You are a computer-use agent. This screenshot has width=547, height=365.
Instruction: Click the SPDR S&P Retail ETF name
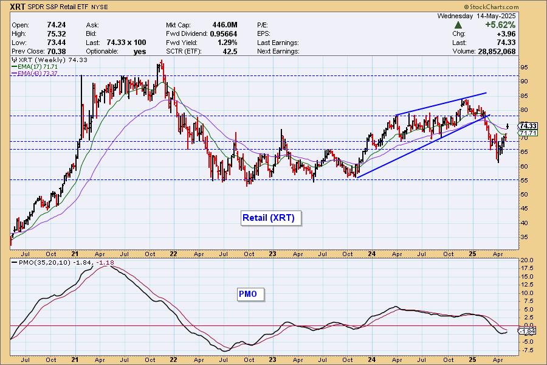[58, 7]
